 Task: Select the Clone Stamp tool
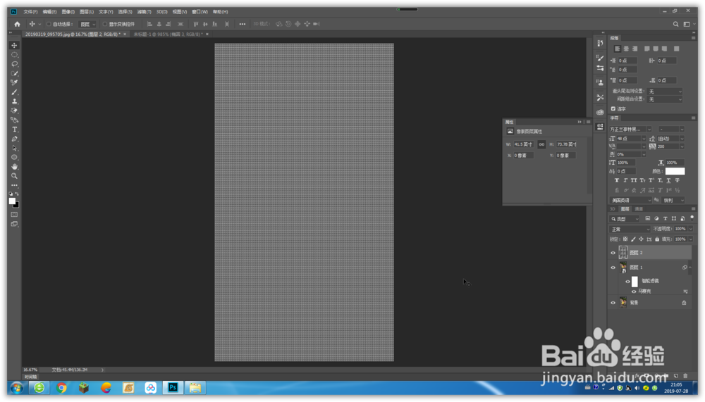coord(14,101)
